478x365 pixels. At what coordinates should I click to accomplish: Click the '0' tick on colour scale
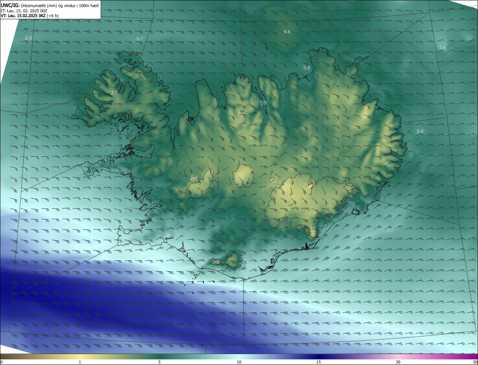point(1,362)
